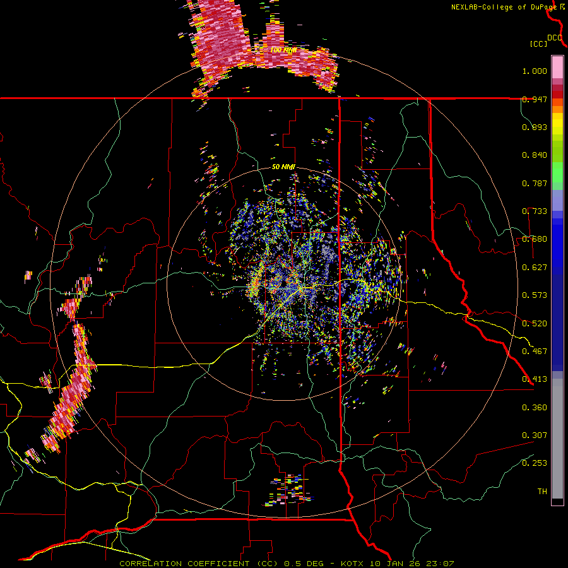Screen dimensions: 568x568
Task: Select the 0.307 scale value
Action: [535, 435]
